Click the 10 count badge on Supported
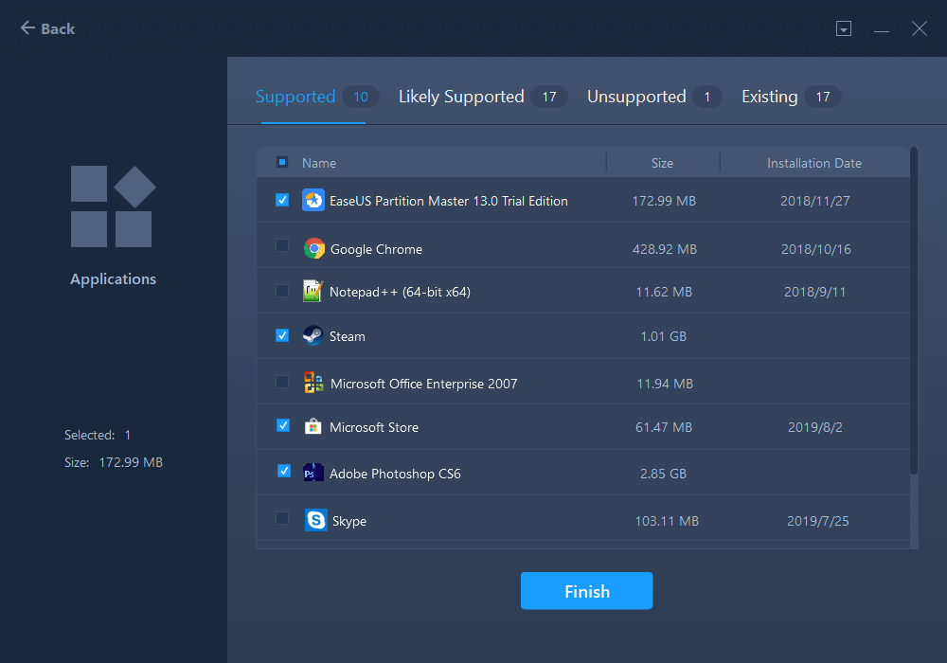The width and height of the screenshot is (947, 663). (361, 97)
